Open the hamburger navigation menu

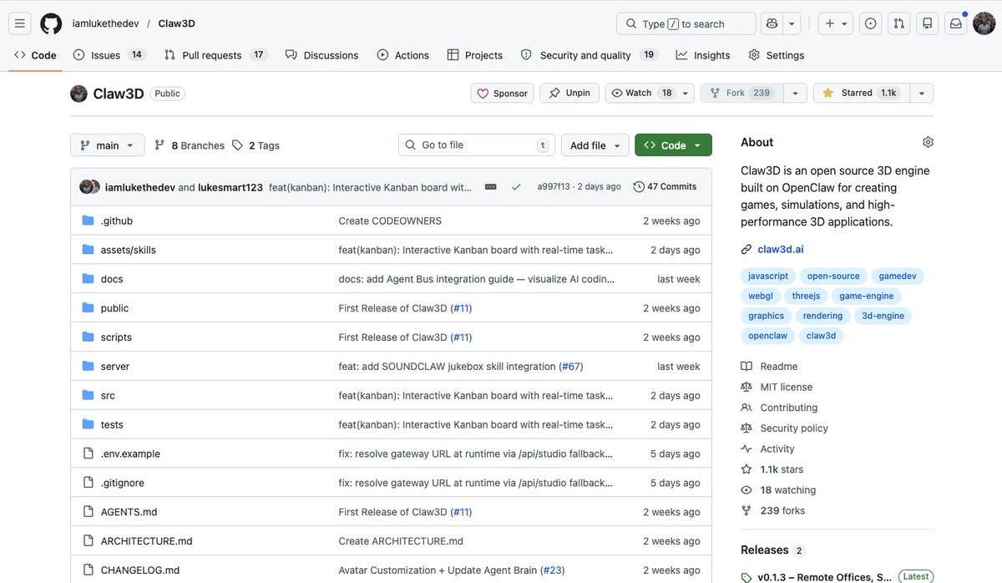21,23
